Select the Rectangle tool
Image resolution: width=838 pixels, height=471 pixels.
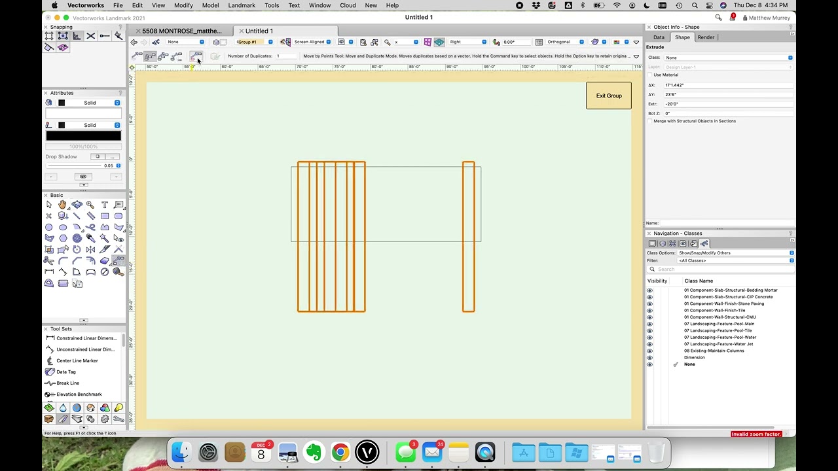(x=105, y=216)
